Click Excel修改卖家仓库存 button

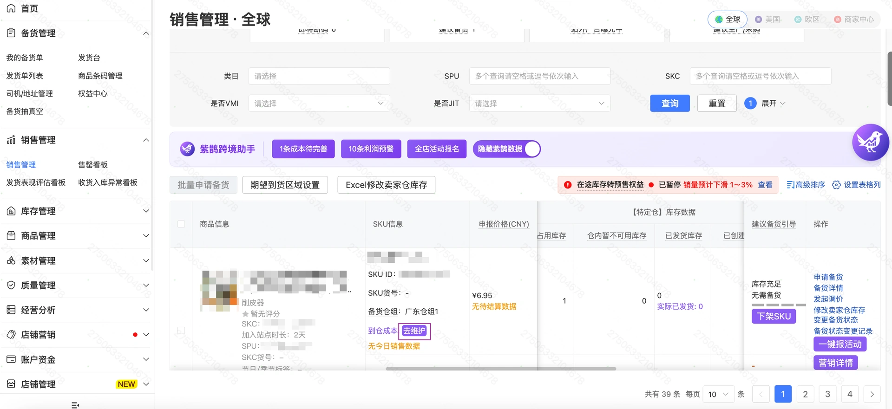pos(386,185)
